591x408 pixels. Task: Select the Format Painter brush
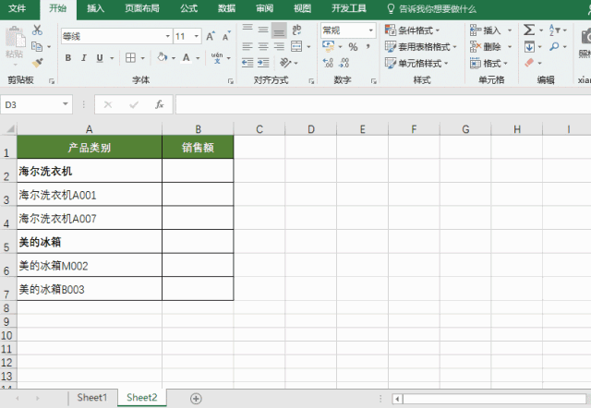[37, 63]
